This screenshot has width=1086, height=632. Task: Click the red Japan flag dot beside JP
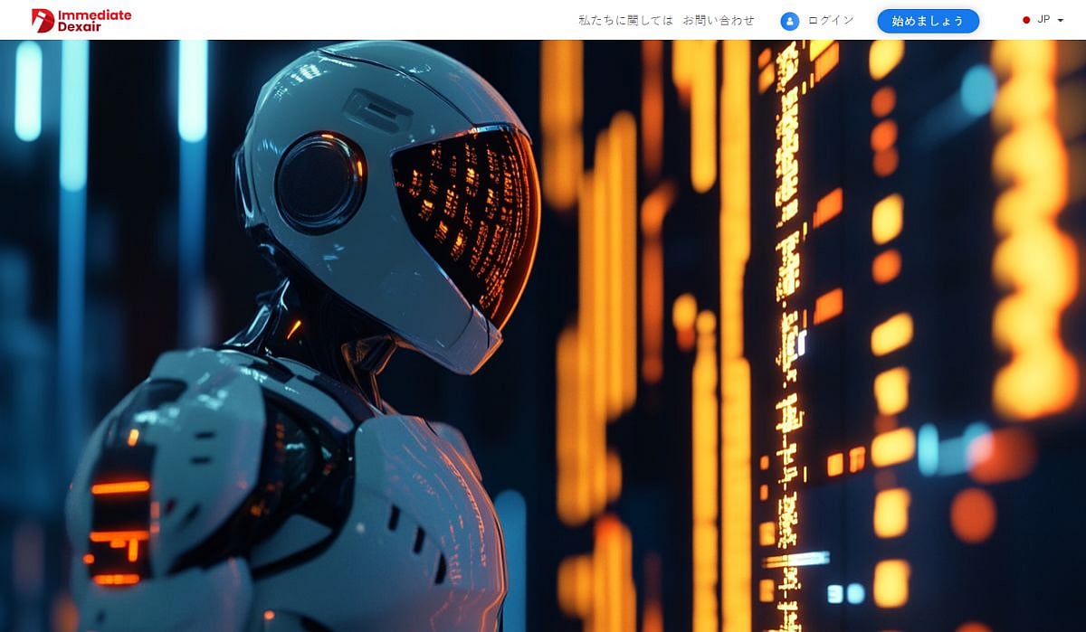click(1025, 18)
